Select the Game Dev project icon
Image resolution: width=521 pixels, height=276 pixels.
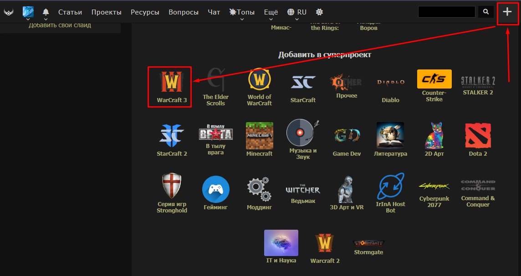[347, 136]
